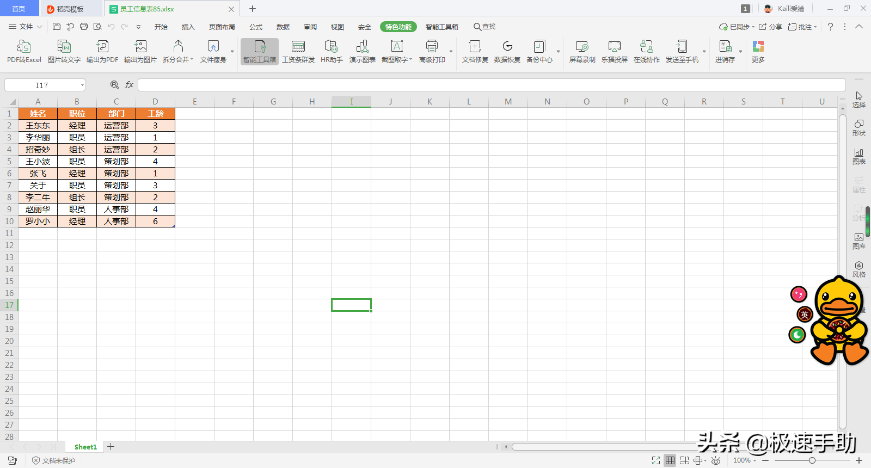This screenshot has width=871, height=468.
Task: Toggle the 智能工具箱 toolbar button
Action: pyautogui.click(x=260, y=52)
